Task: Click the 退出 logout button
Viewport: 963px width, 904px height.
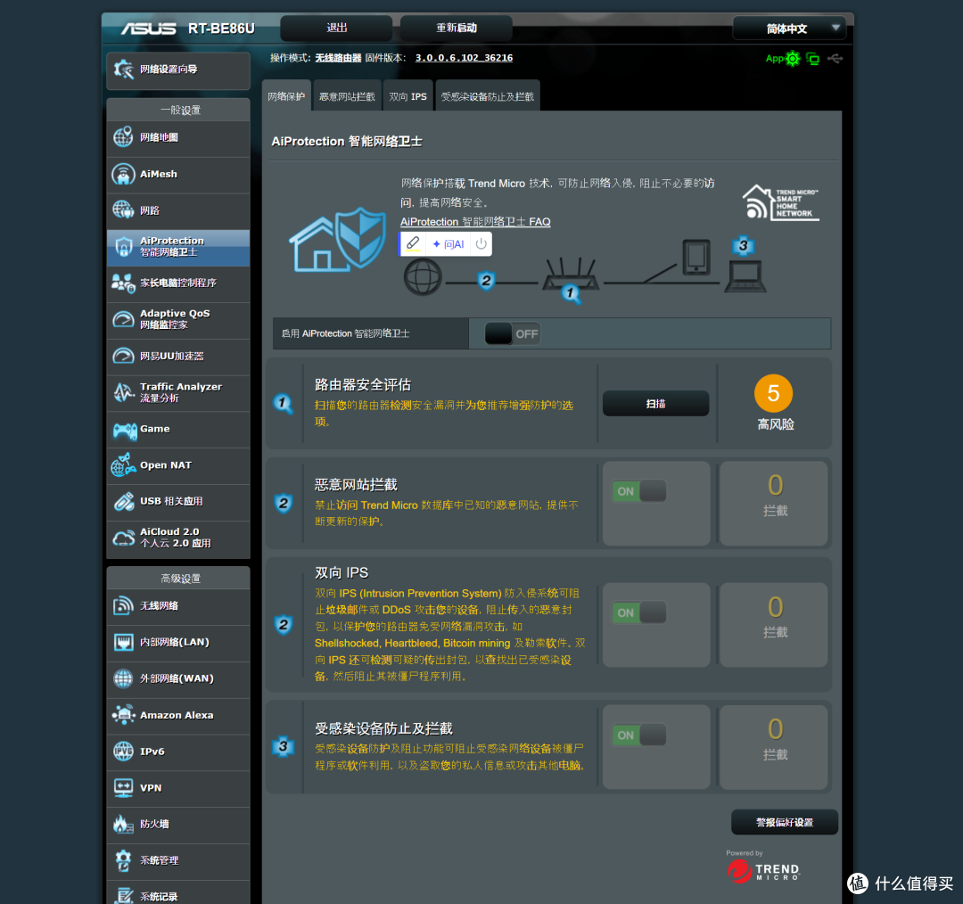Action: pyautogui.click(x=336, y=29)
